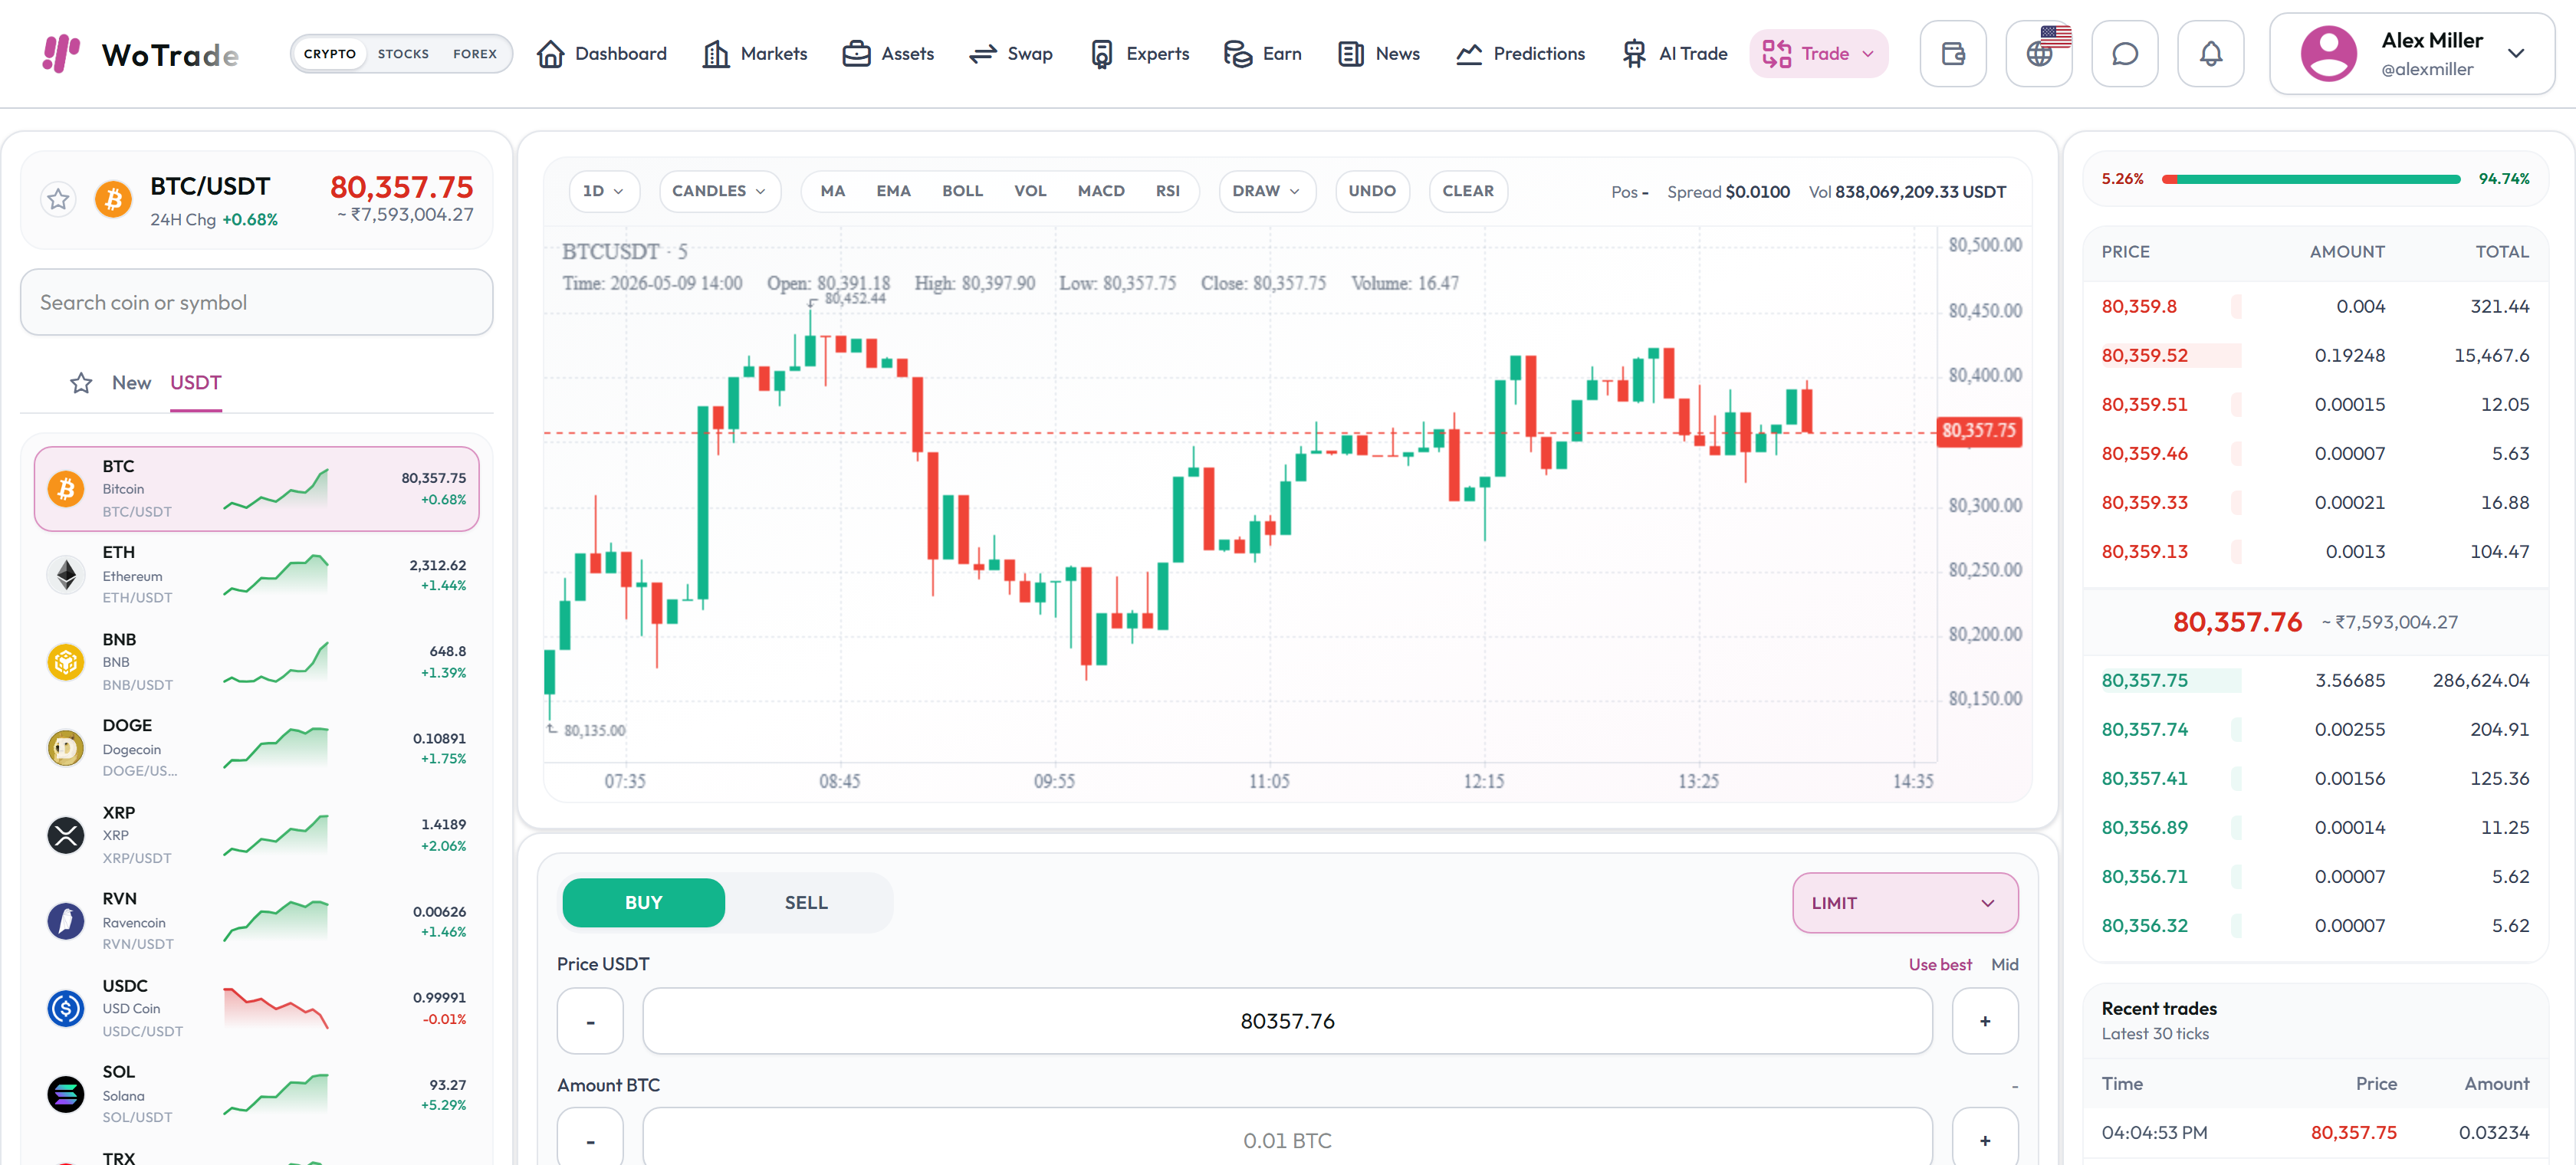This screenshot has width=2576, height=1165.
Task: Click the Dogecoin coin icon
Action: 66,747
